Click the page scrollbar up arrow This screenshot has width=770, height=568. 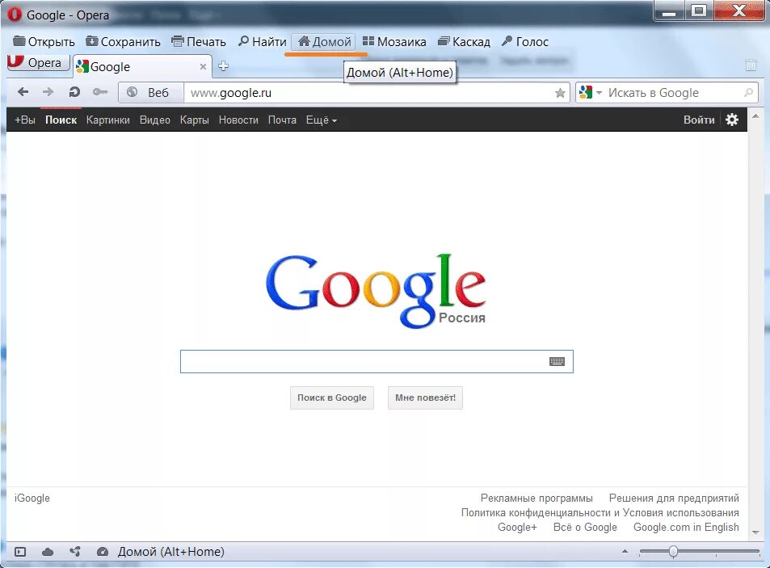[755, 116]
